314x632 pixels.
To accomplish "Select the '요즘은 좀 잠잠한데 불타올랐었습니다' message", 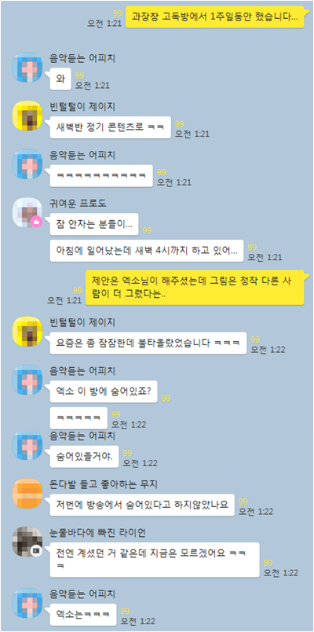I will (x=147, y=343).
